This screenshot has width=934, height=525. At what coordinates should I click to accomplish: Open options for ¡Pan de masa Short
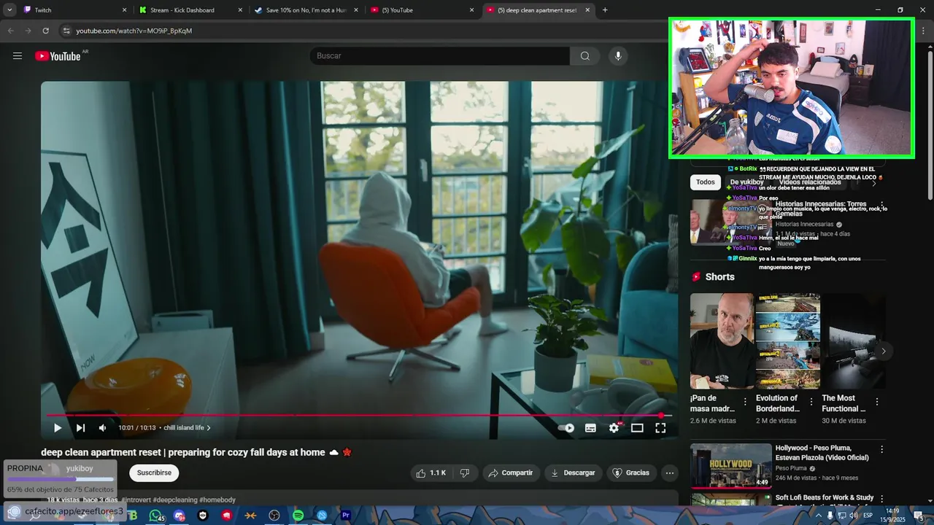pyautogui.click(x=745, y=402)
